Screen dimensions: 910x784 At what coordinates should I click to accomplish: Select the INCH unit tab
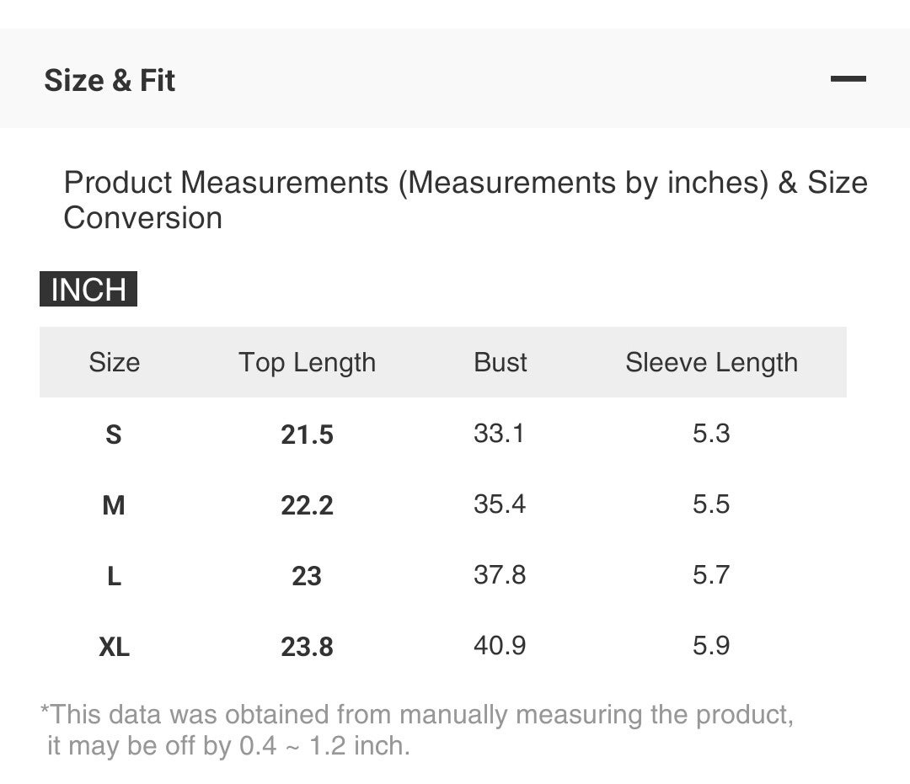click(x=88, y=290)
